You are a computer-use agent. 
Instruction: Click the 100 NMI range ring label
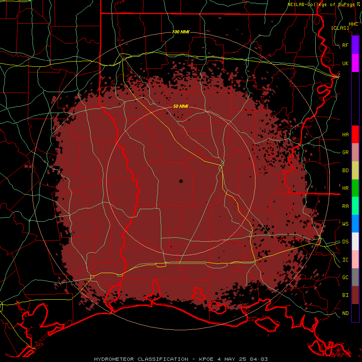pos(181,32)
